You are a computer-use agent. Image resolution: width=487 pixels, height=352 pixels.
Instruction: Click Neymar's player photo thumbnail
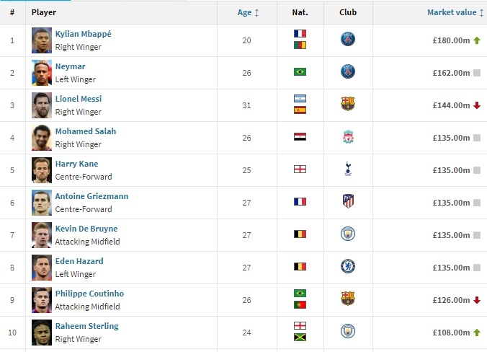(42, 72)
